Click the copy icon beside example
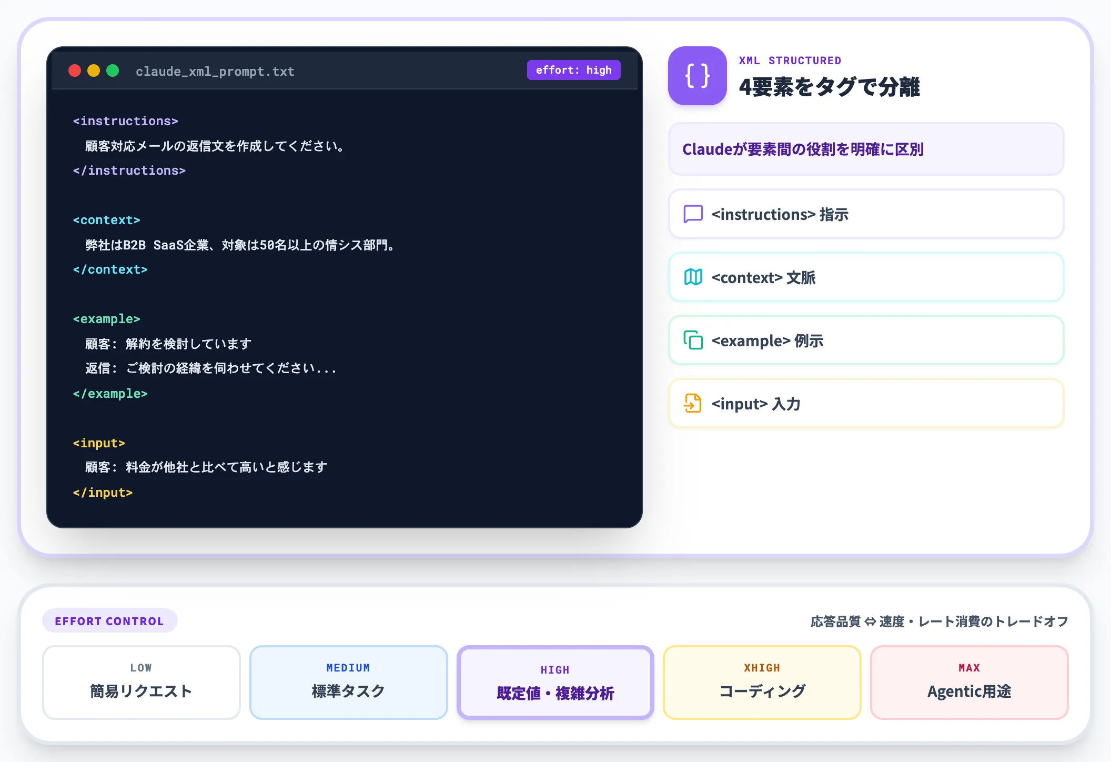The width and height of the screenshot is (1111, 762). tap(693, 340)
